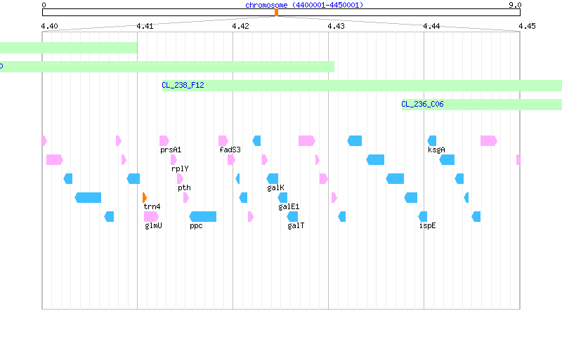Screen dimensions: 562x351
Task: Open the CL_236_C06 clone link
Action: click(x=422, y=104)
